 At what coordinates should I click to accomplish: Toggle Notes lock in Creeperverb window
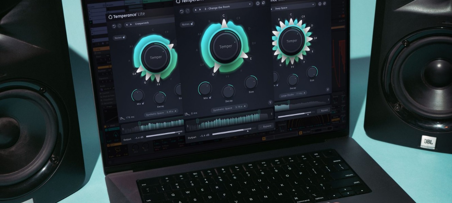coord(124,37)
